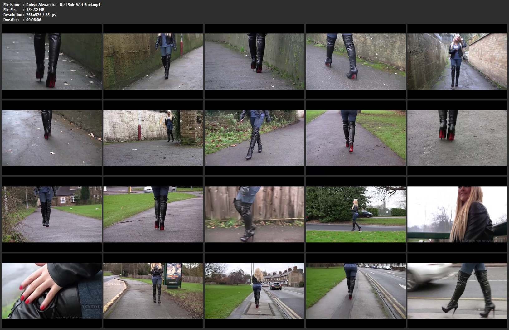
Task: Click the 768x576 / 25 fps resolution text
Action: click(x=41, y=15)
